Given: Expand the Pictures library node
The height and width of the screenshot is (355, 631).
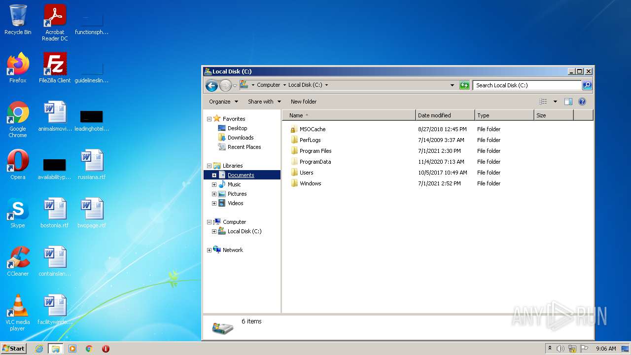Looking at the screenshot, I should pyautogui.click(x=214, y=194).
